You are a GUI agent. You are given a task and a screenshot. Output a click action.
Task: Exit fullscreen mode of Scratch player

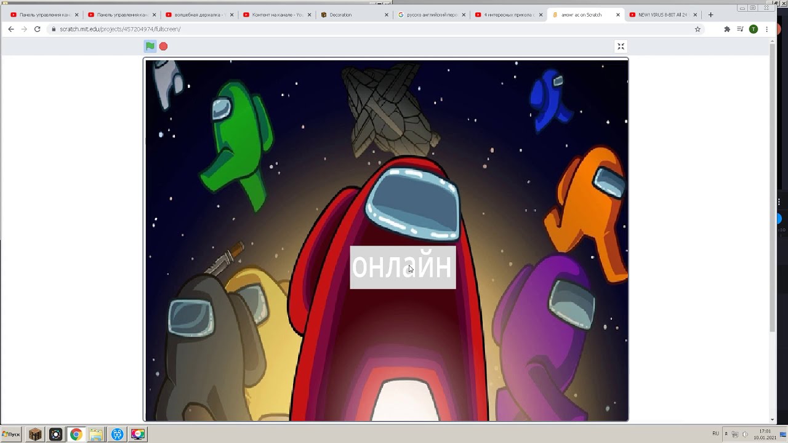[x=621, y=46]
